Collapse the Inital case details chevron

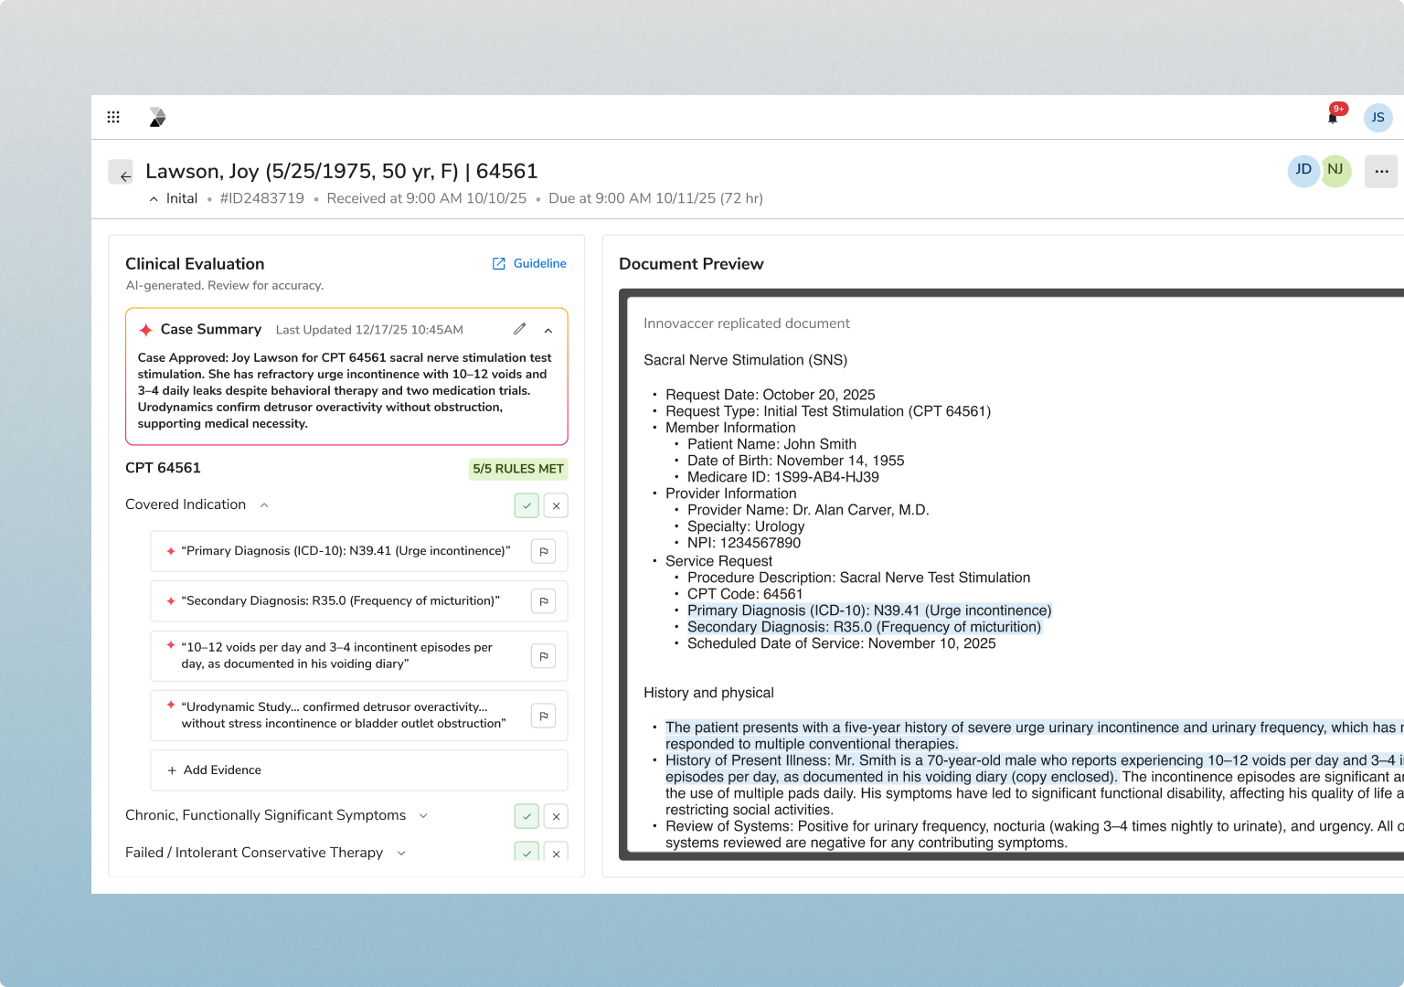point(154,199)
